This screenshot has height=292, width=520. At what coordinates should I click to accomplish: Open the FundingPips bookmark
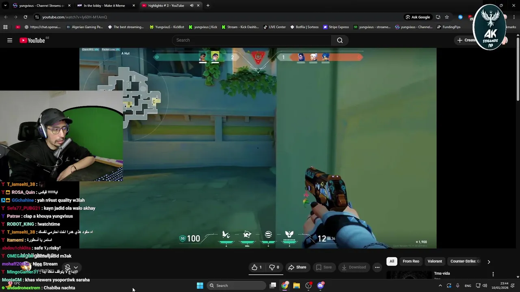448,27
